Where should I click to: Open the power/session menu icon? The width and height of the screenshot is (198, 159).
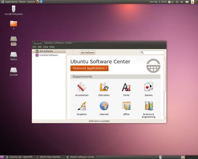point(177,2)
